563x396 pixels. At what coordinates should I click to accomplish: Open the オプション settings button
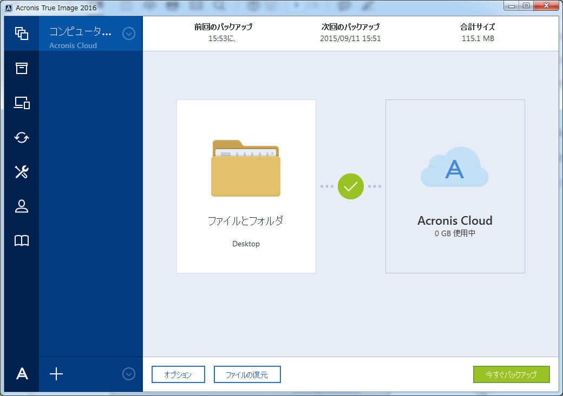click(x=178, y=374)
